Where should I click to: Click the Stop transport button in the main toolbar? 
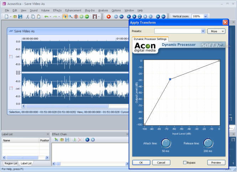[x=145, y=16]
